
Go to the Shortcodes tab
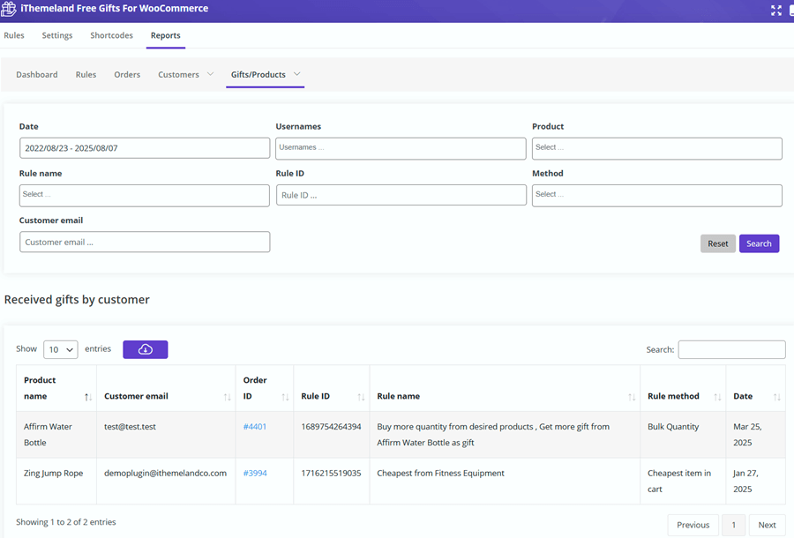coord(111,35)
